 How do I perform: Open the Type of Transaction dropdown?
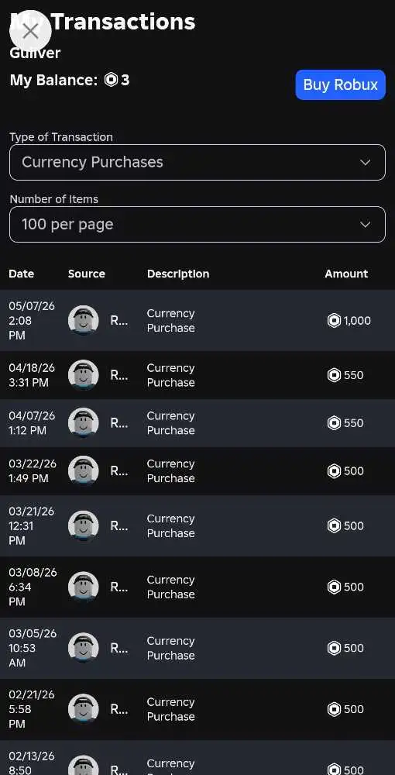pos(197,162)
